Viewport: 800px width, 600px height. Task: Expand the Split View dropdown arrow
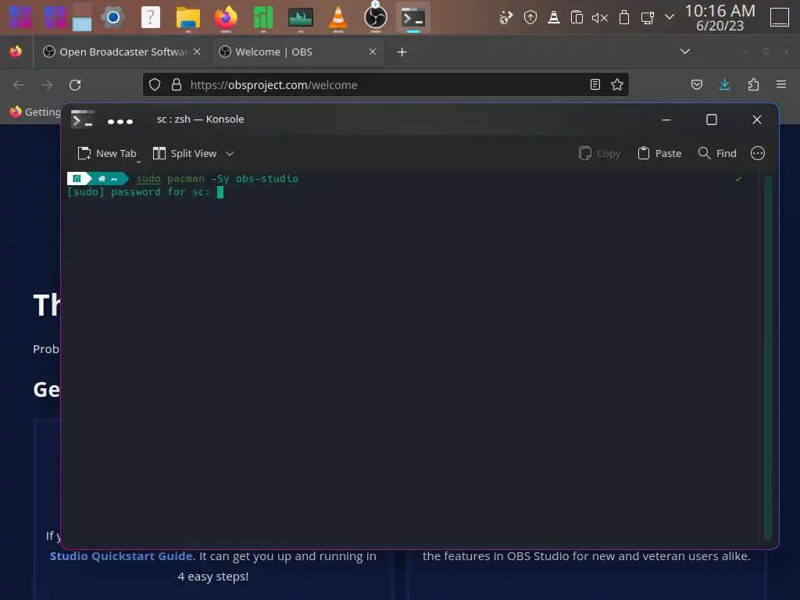pyautogui.click(x=230, y=154)
